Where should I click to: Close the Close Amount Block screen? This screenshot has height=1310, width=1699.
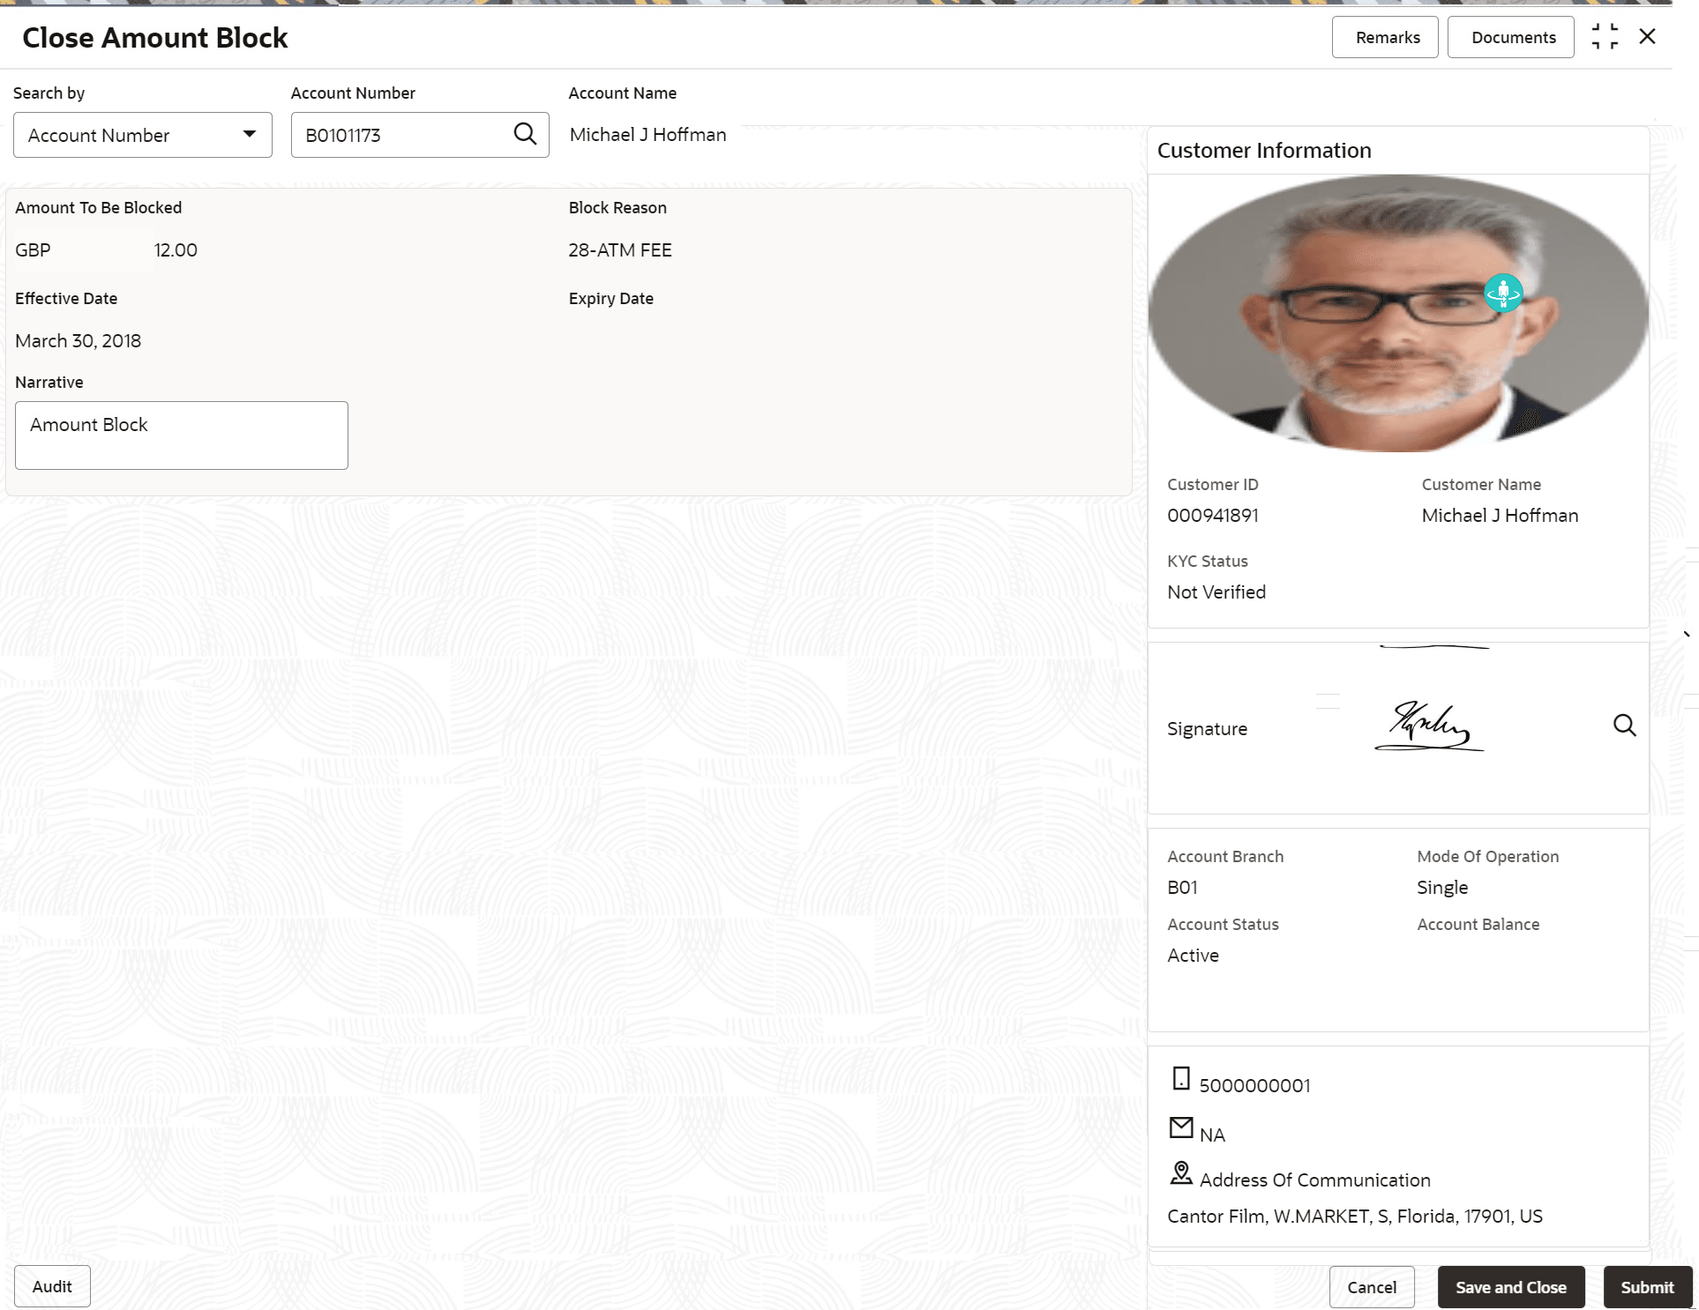click(1647, 37)
